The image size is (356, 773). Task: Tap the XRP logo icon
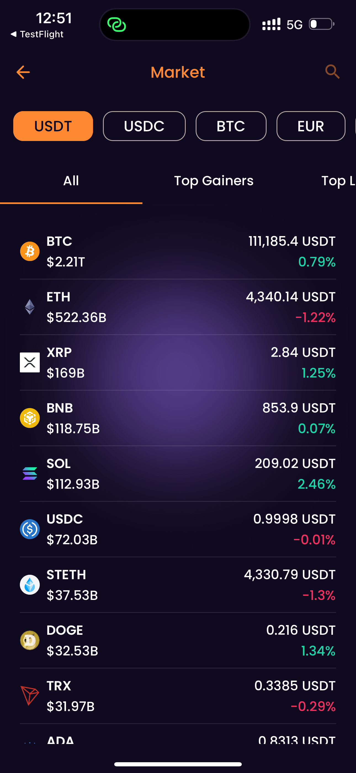tap(30, 362)
